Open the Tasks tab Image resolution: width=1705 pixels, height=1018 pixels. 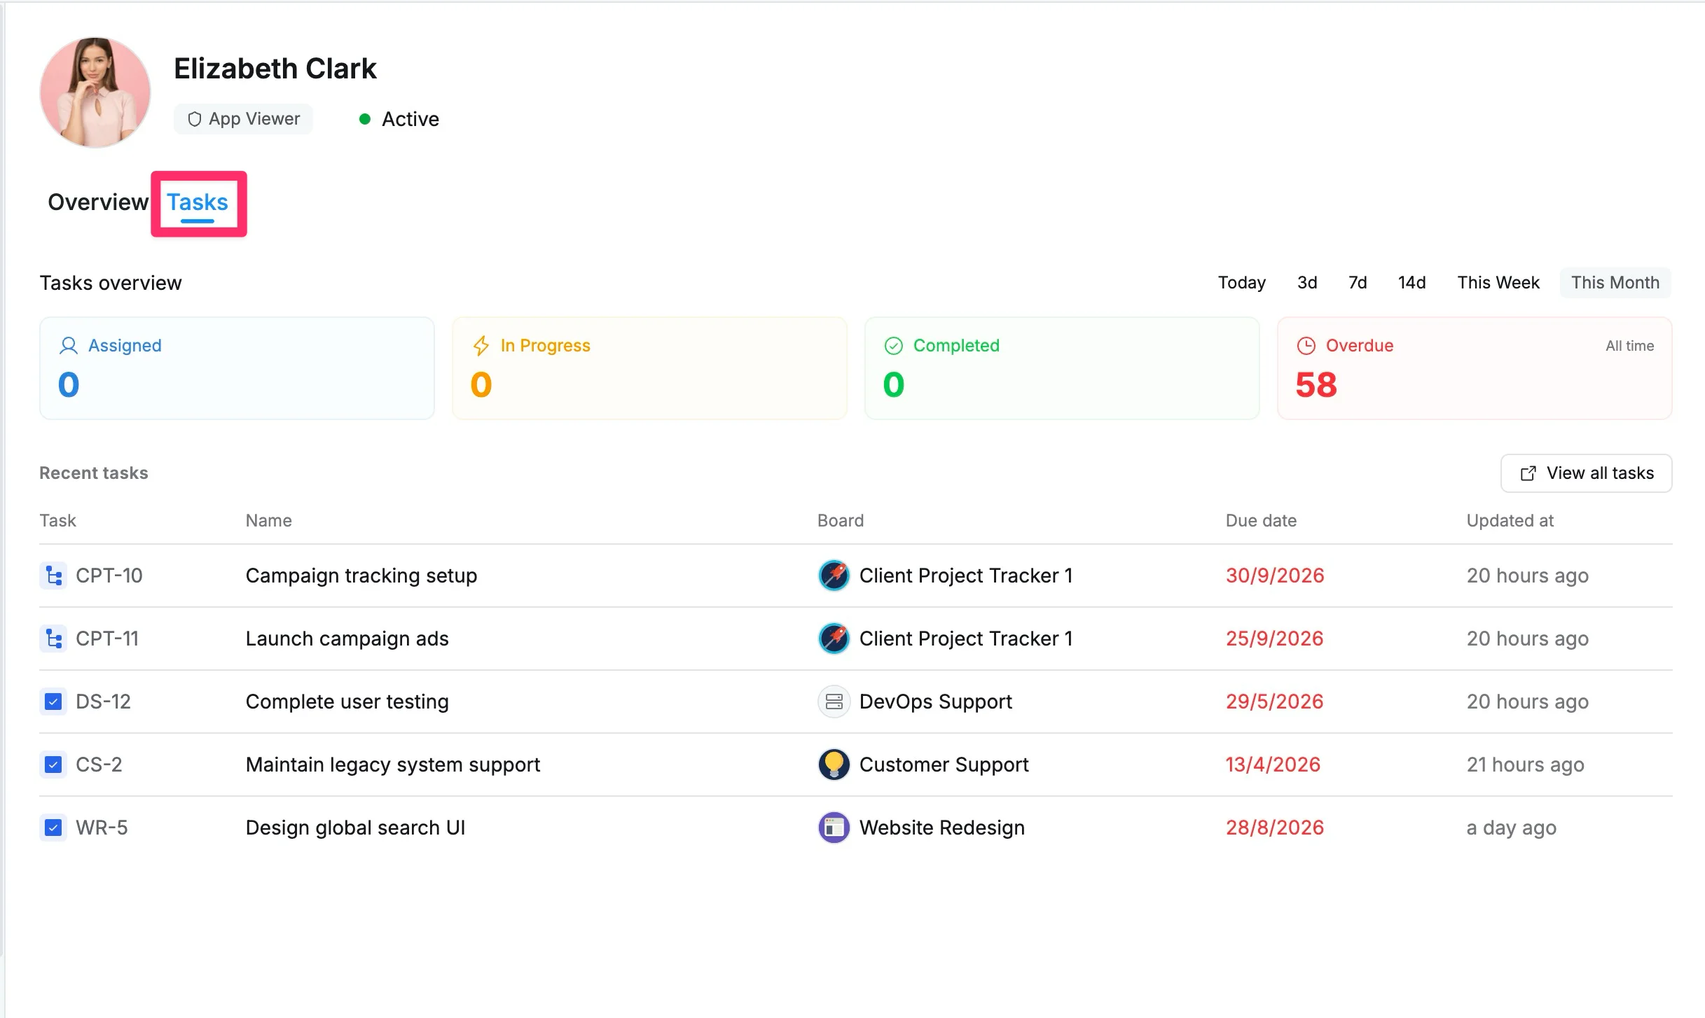tap(198, 202)
